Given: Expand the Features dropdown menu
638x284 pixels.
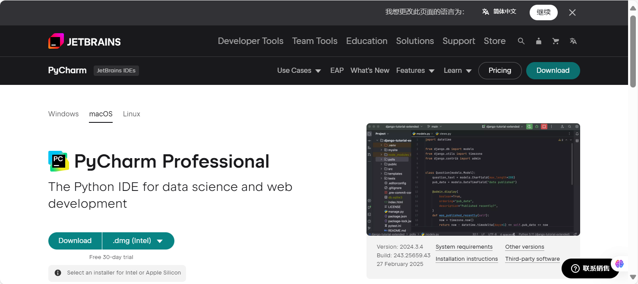Looking at the screenshot, I should [415, 71].
